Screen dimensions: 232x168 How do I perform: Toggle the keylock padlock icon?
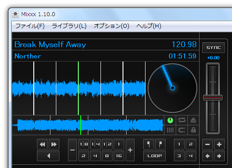click(x=193, y=130)
